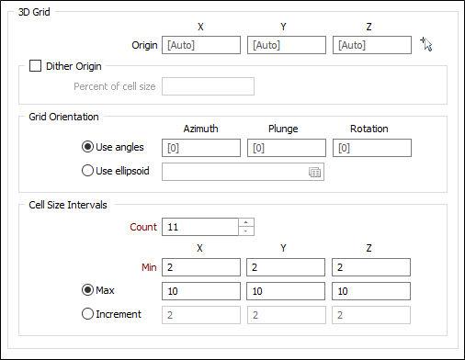Click the Origin Y input field

[287, 45]
